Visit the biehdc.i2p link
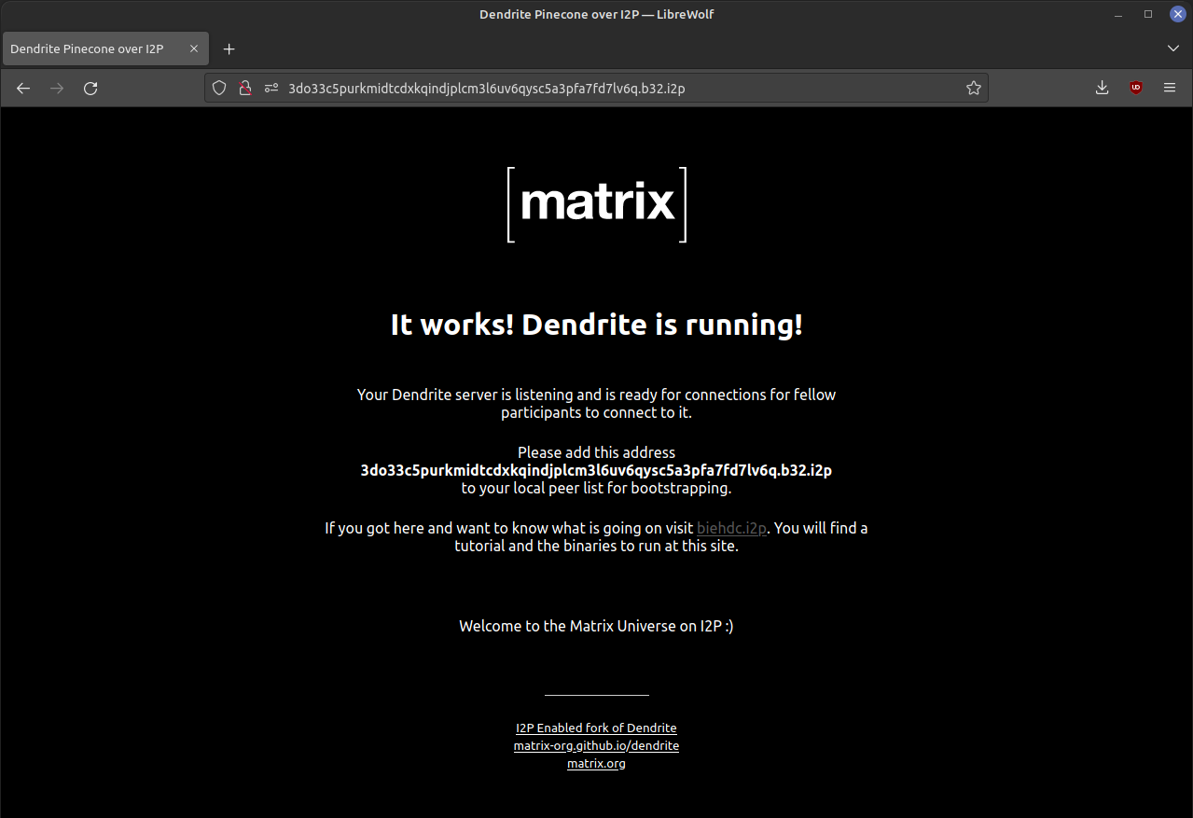Viewport: 1193px width, 818px height. [x=731, y=528]
